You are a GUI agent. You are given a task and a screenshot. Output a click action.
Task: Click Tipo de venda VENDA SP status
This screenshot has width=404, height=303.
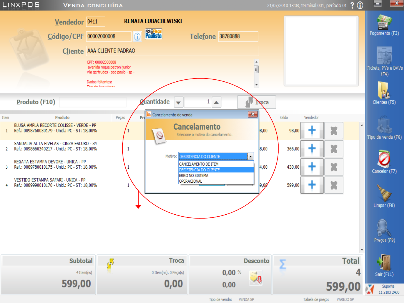pos(246,300)
